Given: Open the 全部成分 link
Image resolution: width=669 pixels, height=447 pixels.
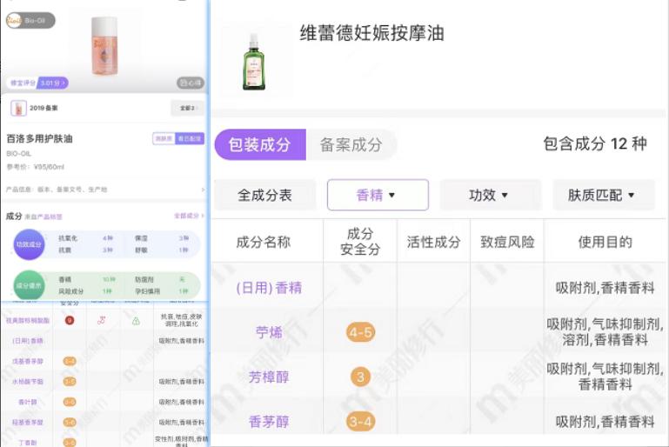Looking at the screenshot, I should coord(189,216).
